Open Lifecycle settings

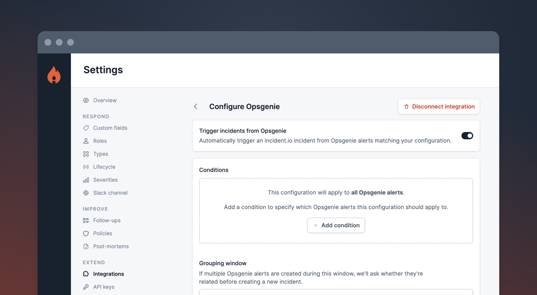[x=104, y=167]
